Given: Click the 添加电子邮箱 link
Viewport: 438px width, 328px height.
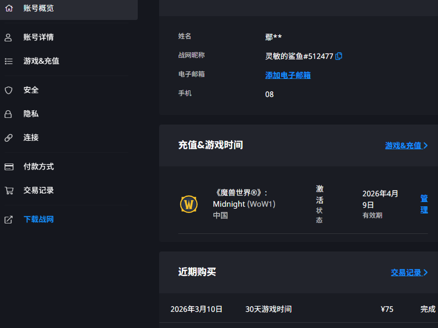Looking at the screenshot, I should (288, 75).
